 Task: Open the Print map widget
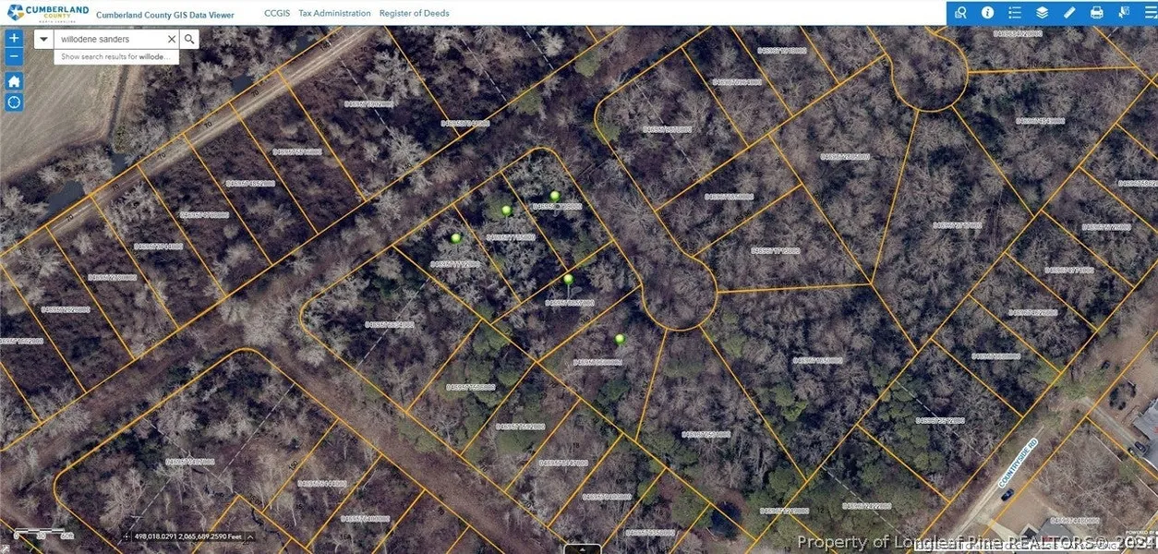point(1096,13)
